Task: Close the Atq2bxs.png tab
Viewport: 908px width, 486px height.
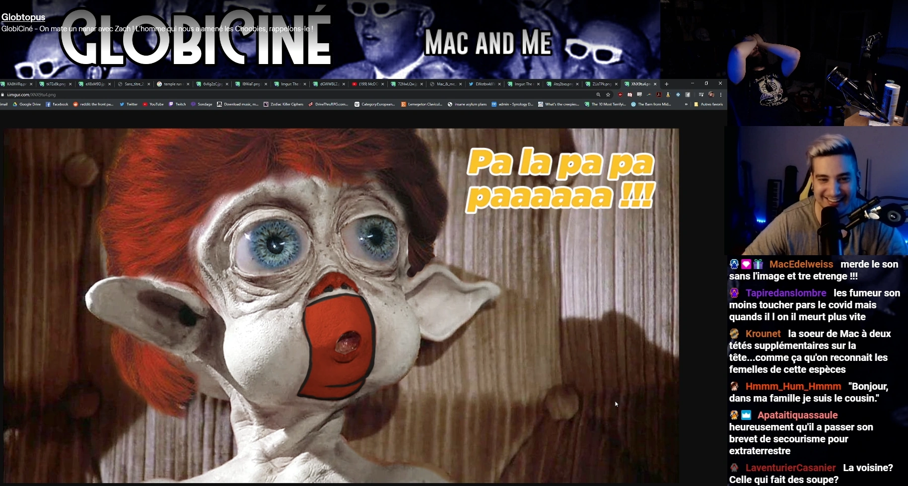Action: pos(577,84)
